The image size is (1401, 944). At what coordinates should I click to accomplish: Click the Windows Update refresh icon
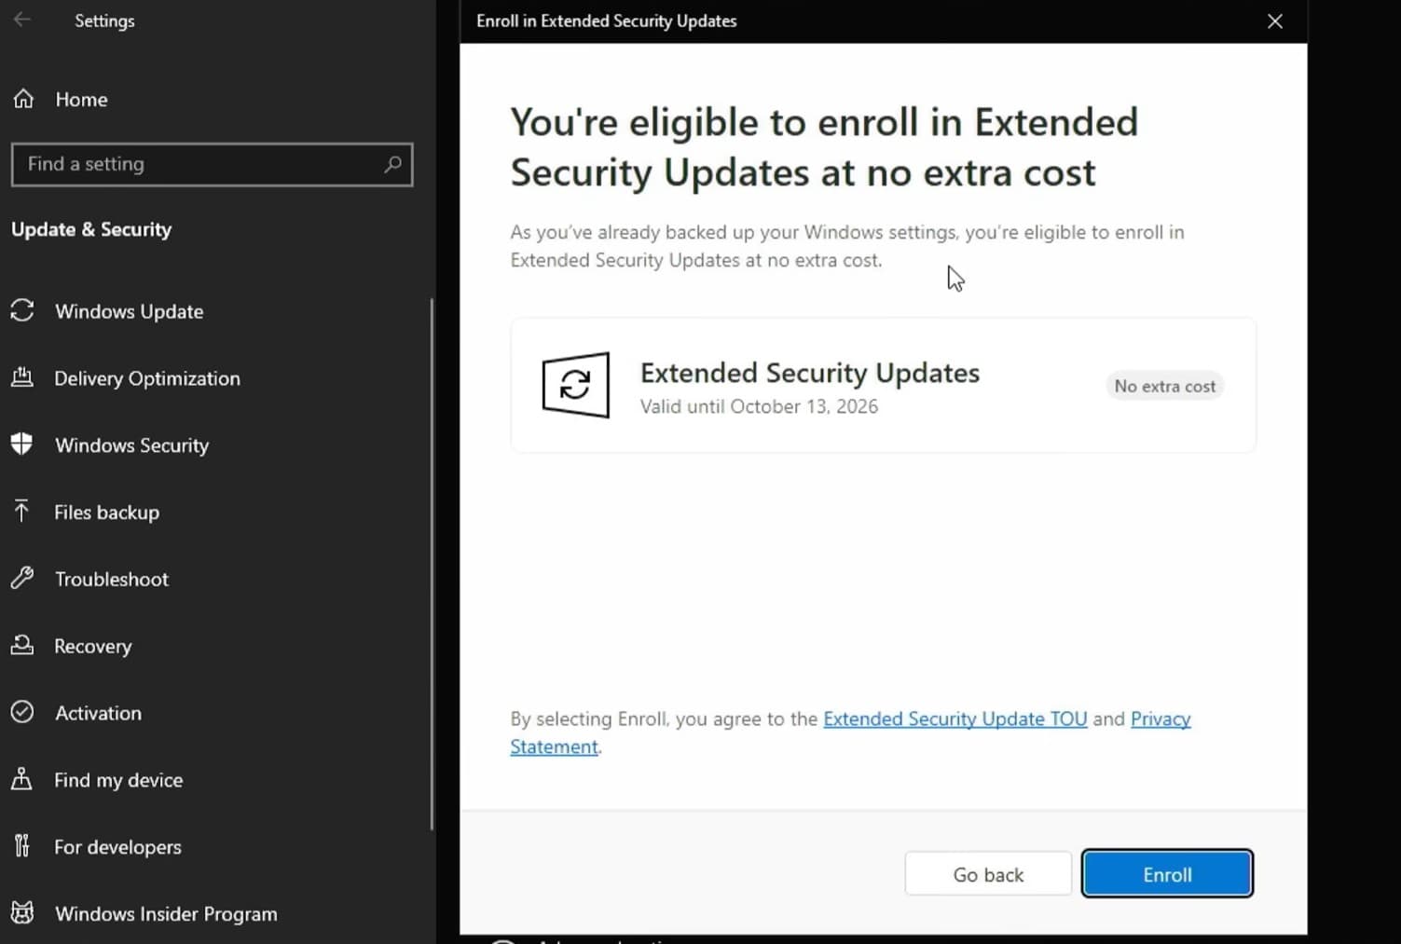tap(22, 311)
